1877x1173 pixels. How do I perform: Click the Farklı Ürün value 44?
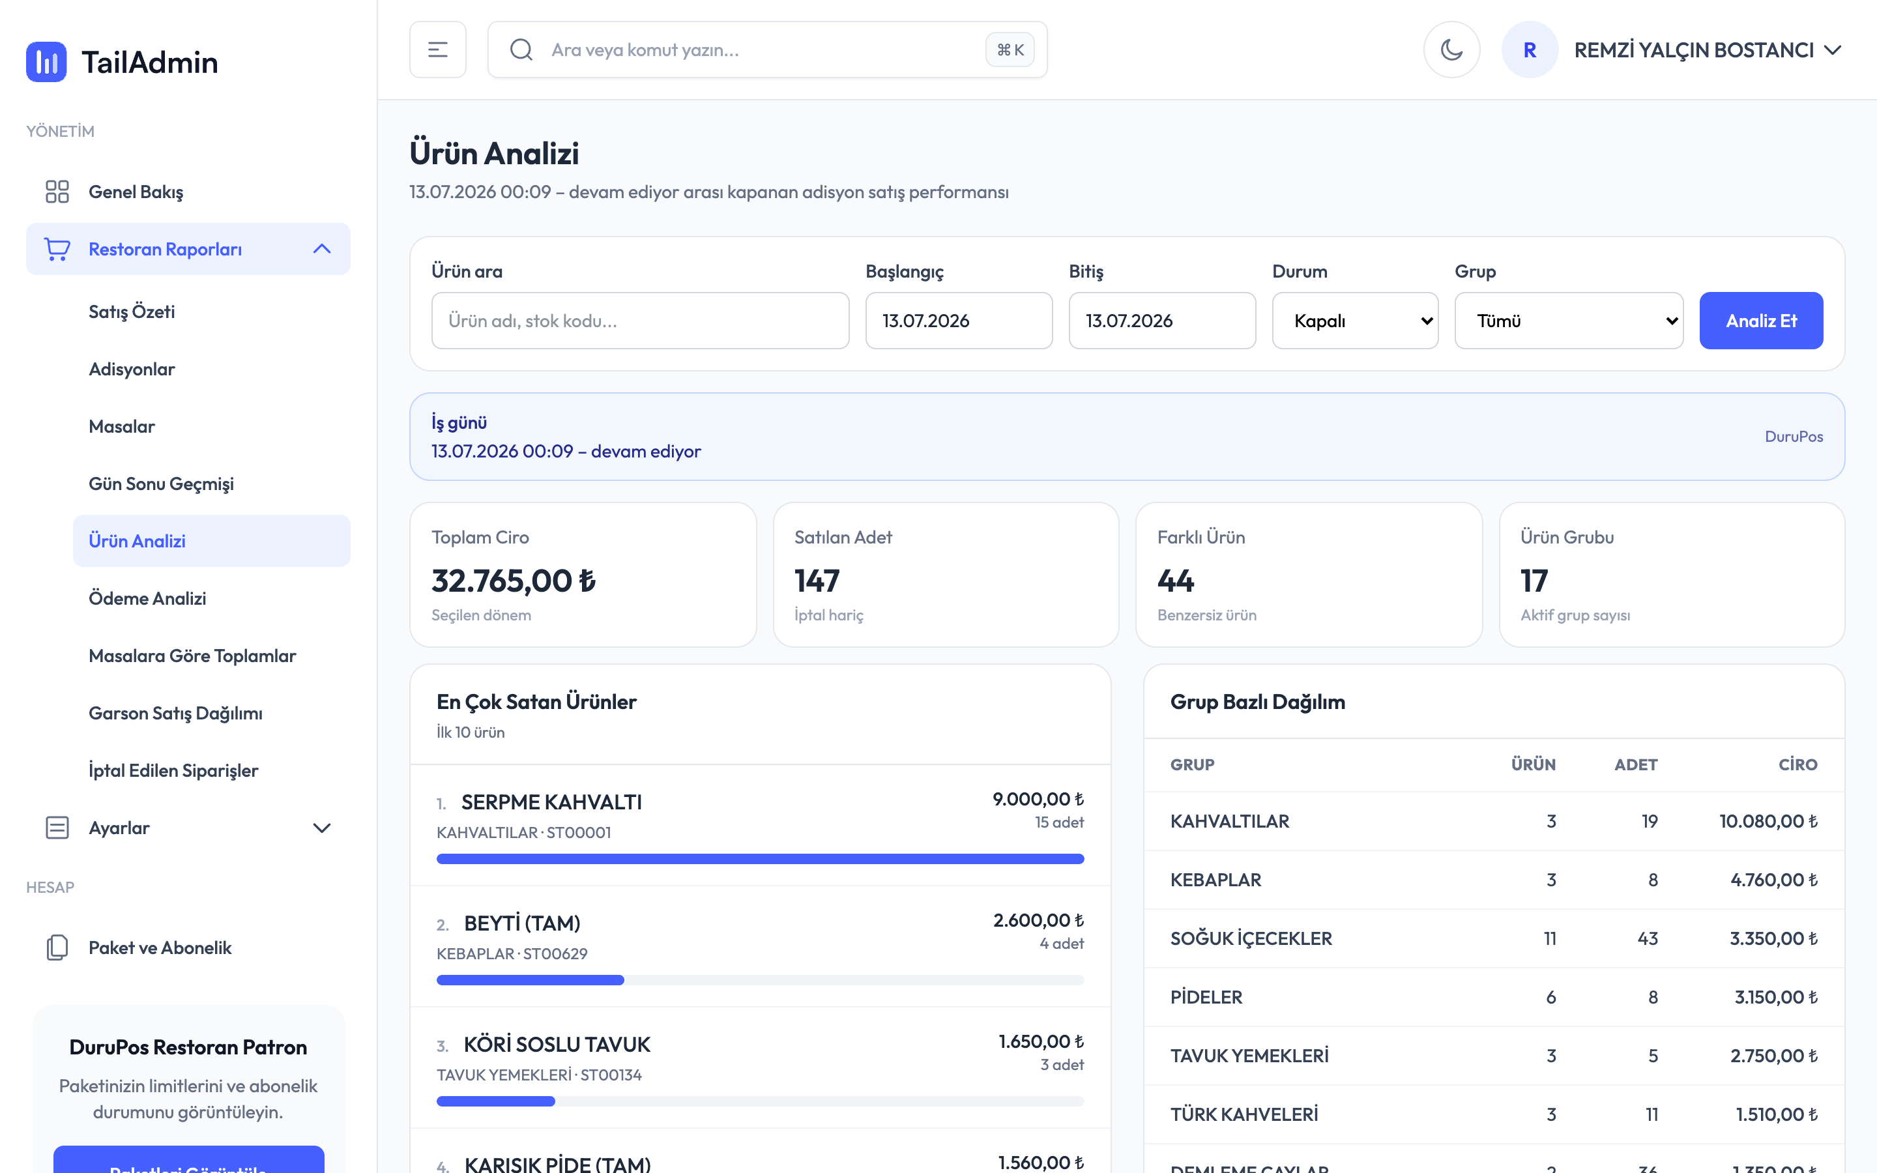point(1176,580)
